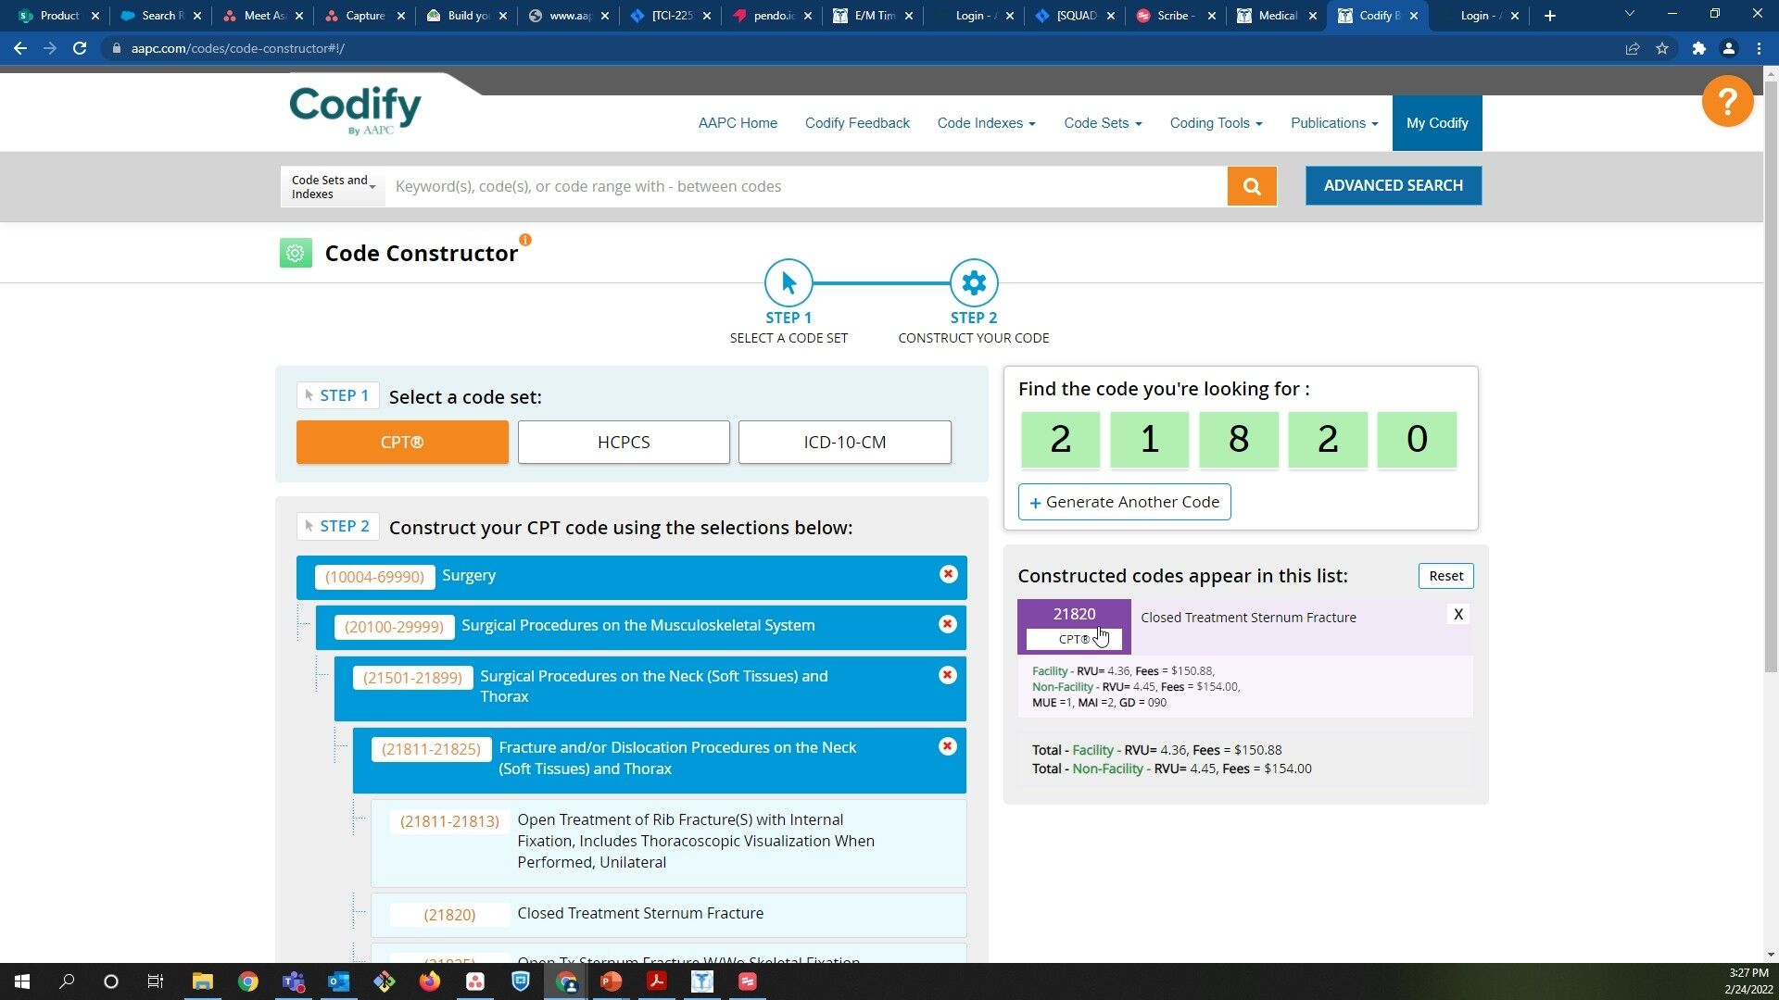Click the Code Constructor info icon

coord(525,240)
